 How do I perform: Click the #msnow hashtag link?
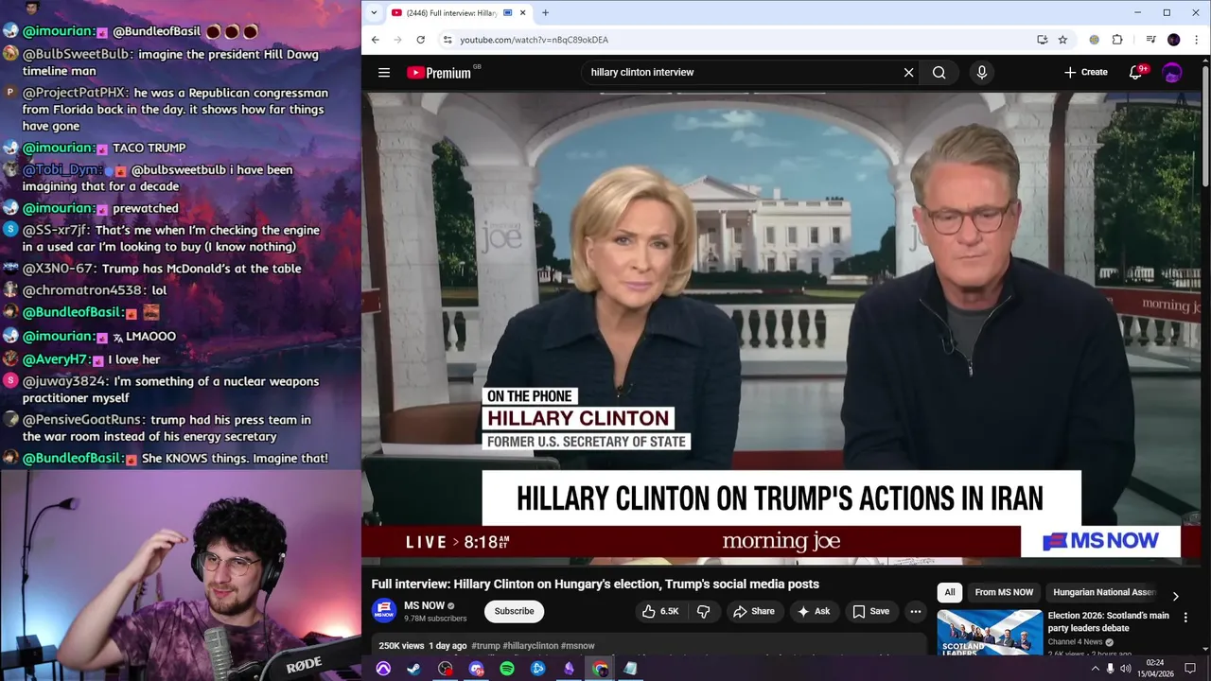point(578,646)
